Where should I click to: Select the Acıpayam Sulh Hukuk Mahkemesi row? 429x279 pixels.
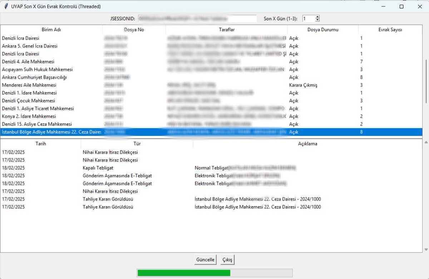pyautogui.click(x=211, y=69)
